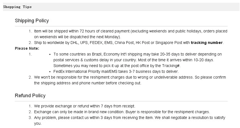Click the 7 days refund item
The height and width of the screenshot is (128, 240).
tap(85, 106)
